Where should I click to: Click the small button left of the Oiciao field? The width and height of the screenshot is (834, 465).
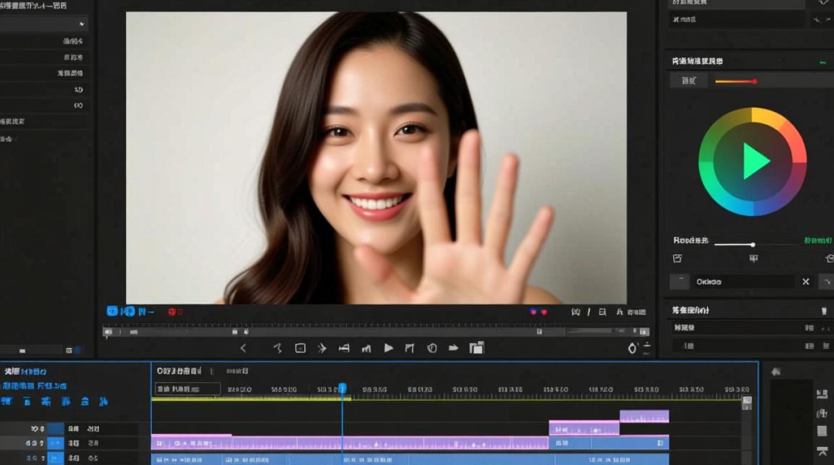click(x=679, y=281)
